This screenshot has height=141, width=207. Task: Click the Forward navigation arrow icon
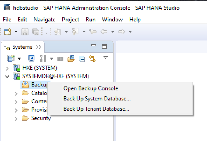point(122,32)
